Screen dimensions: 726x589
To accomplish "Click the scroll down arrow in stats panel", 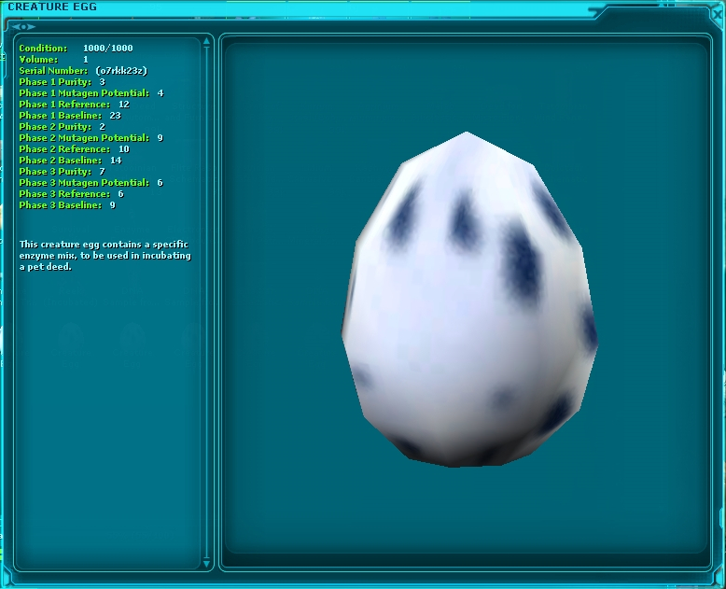I will coord(206,564).
